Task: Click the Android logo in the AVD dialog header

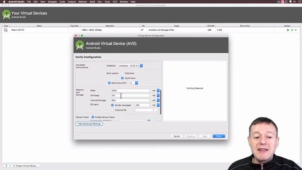Action: click(x=80, y=45)
